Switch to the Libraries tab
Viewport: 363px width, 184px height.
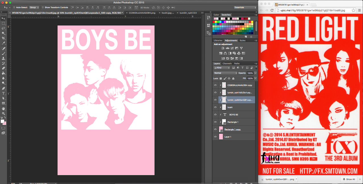pyautogui.click(x=218, y=41)
